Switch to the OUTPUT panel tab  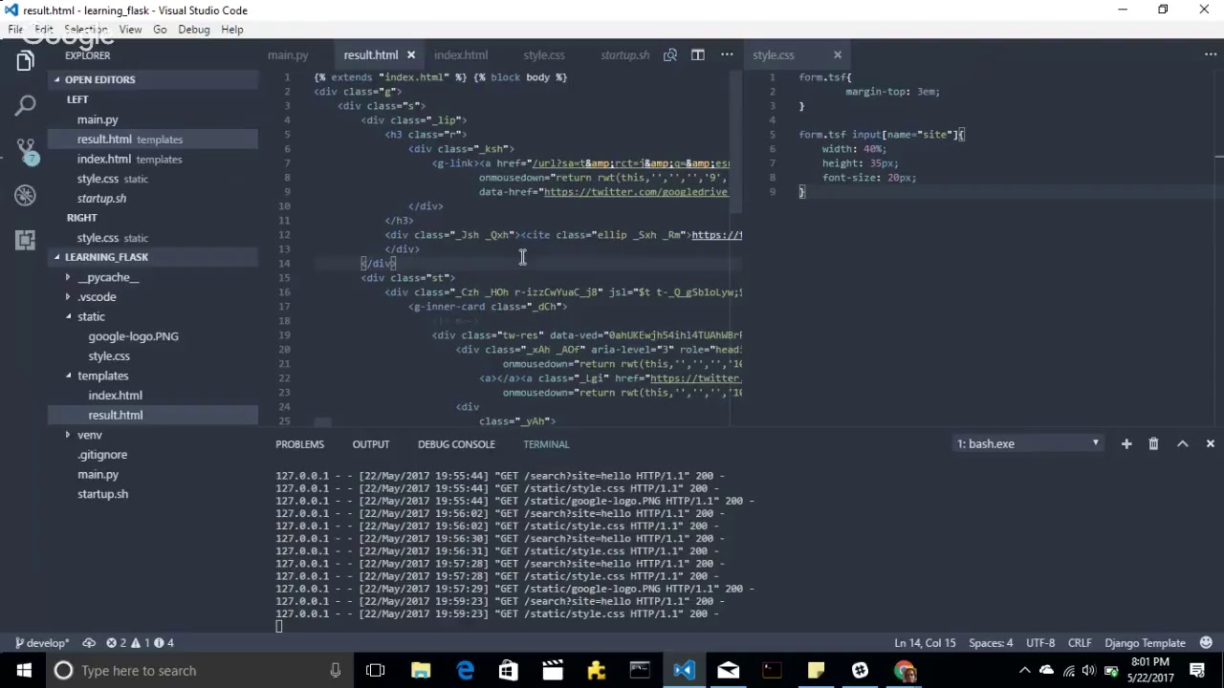point(371,443)
